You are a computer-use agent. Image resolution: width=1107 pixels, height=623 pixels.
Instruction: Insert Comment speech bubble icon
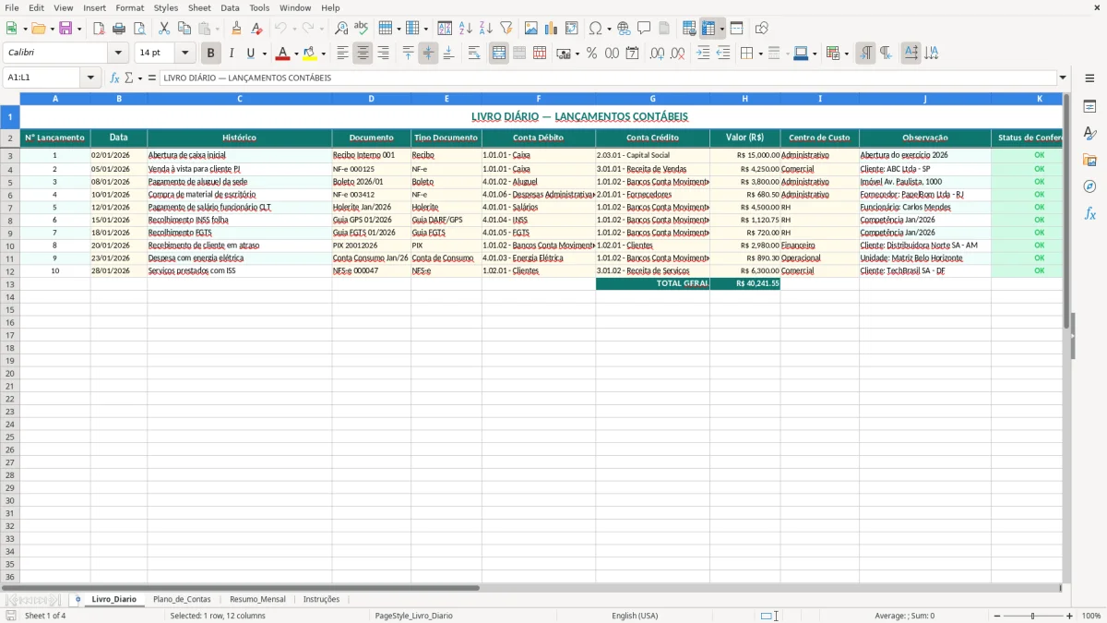click(x=644, y=29)
